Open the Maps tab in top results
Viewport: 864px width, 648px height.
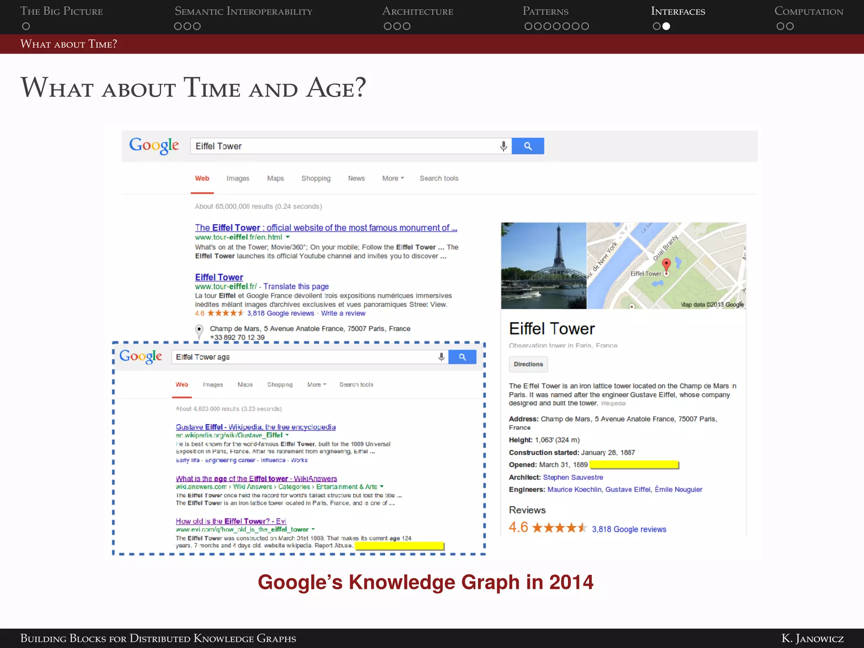[x=275, y=178]
